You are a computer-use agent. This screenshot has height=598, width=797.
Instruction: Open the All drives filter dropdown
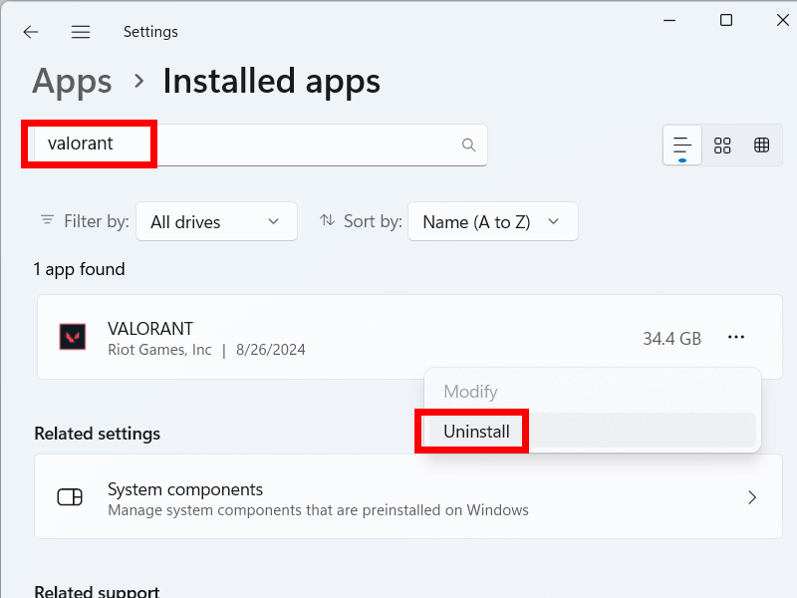coord(216,221)
